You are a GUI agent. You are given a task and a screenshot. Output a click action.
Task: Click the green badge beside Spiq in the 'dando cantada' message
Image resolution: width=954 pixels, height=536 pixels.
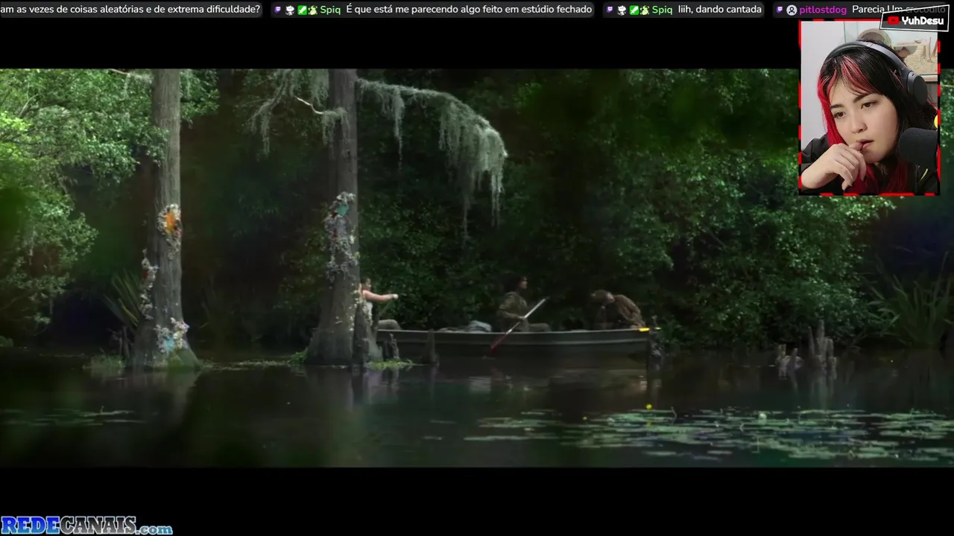pyautogui.click(x=634, y=10)
